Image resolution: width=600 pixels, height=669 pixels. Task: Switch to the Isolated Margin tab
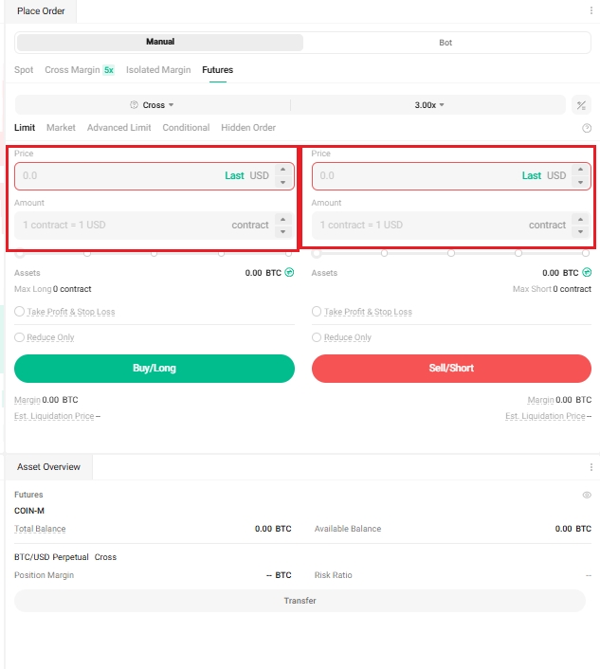click(x=158, y=70)
